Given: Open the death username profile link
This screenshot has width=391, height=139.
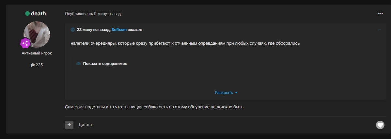Looking at the screenshot, I should coord(39,14).
